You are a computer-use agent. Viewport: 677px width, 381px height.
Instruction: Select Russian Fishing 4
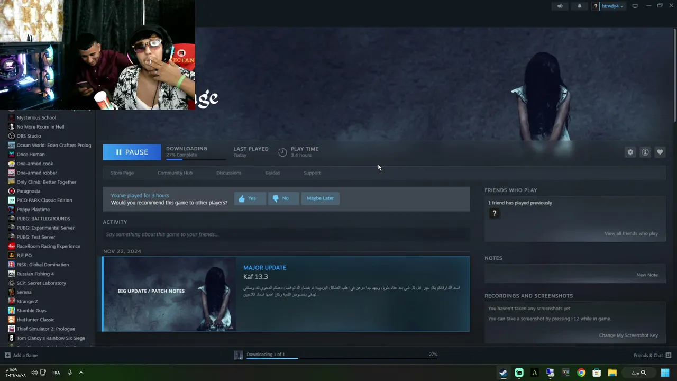pos(35,274)
